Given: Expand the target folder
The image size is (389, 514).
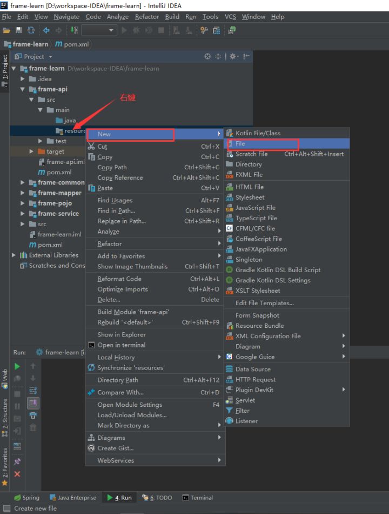Looking at the screenshot, I should click(31, 151).
